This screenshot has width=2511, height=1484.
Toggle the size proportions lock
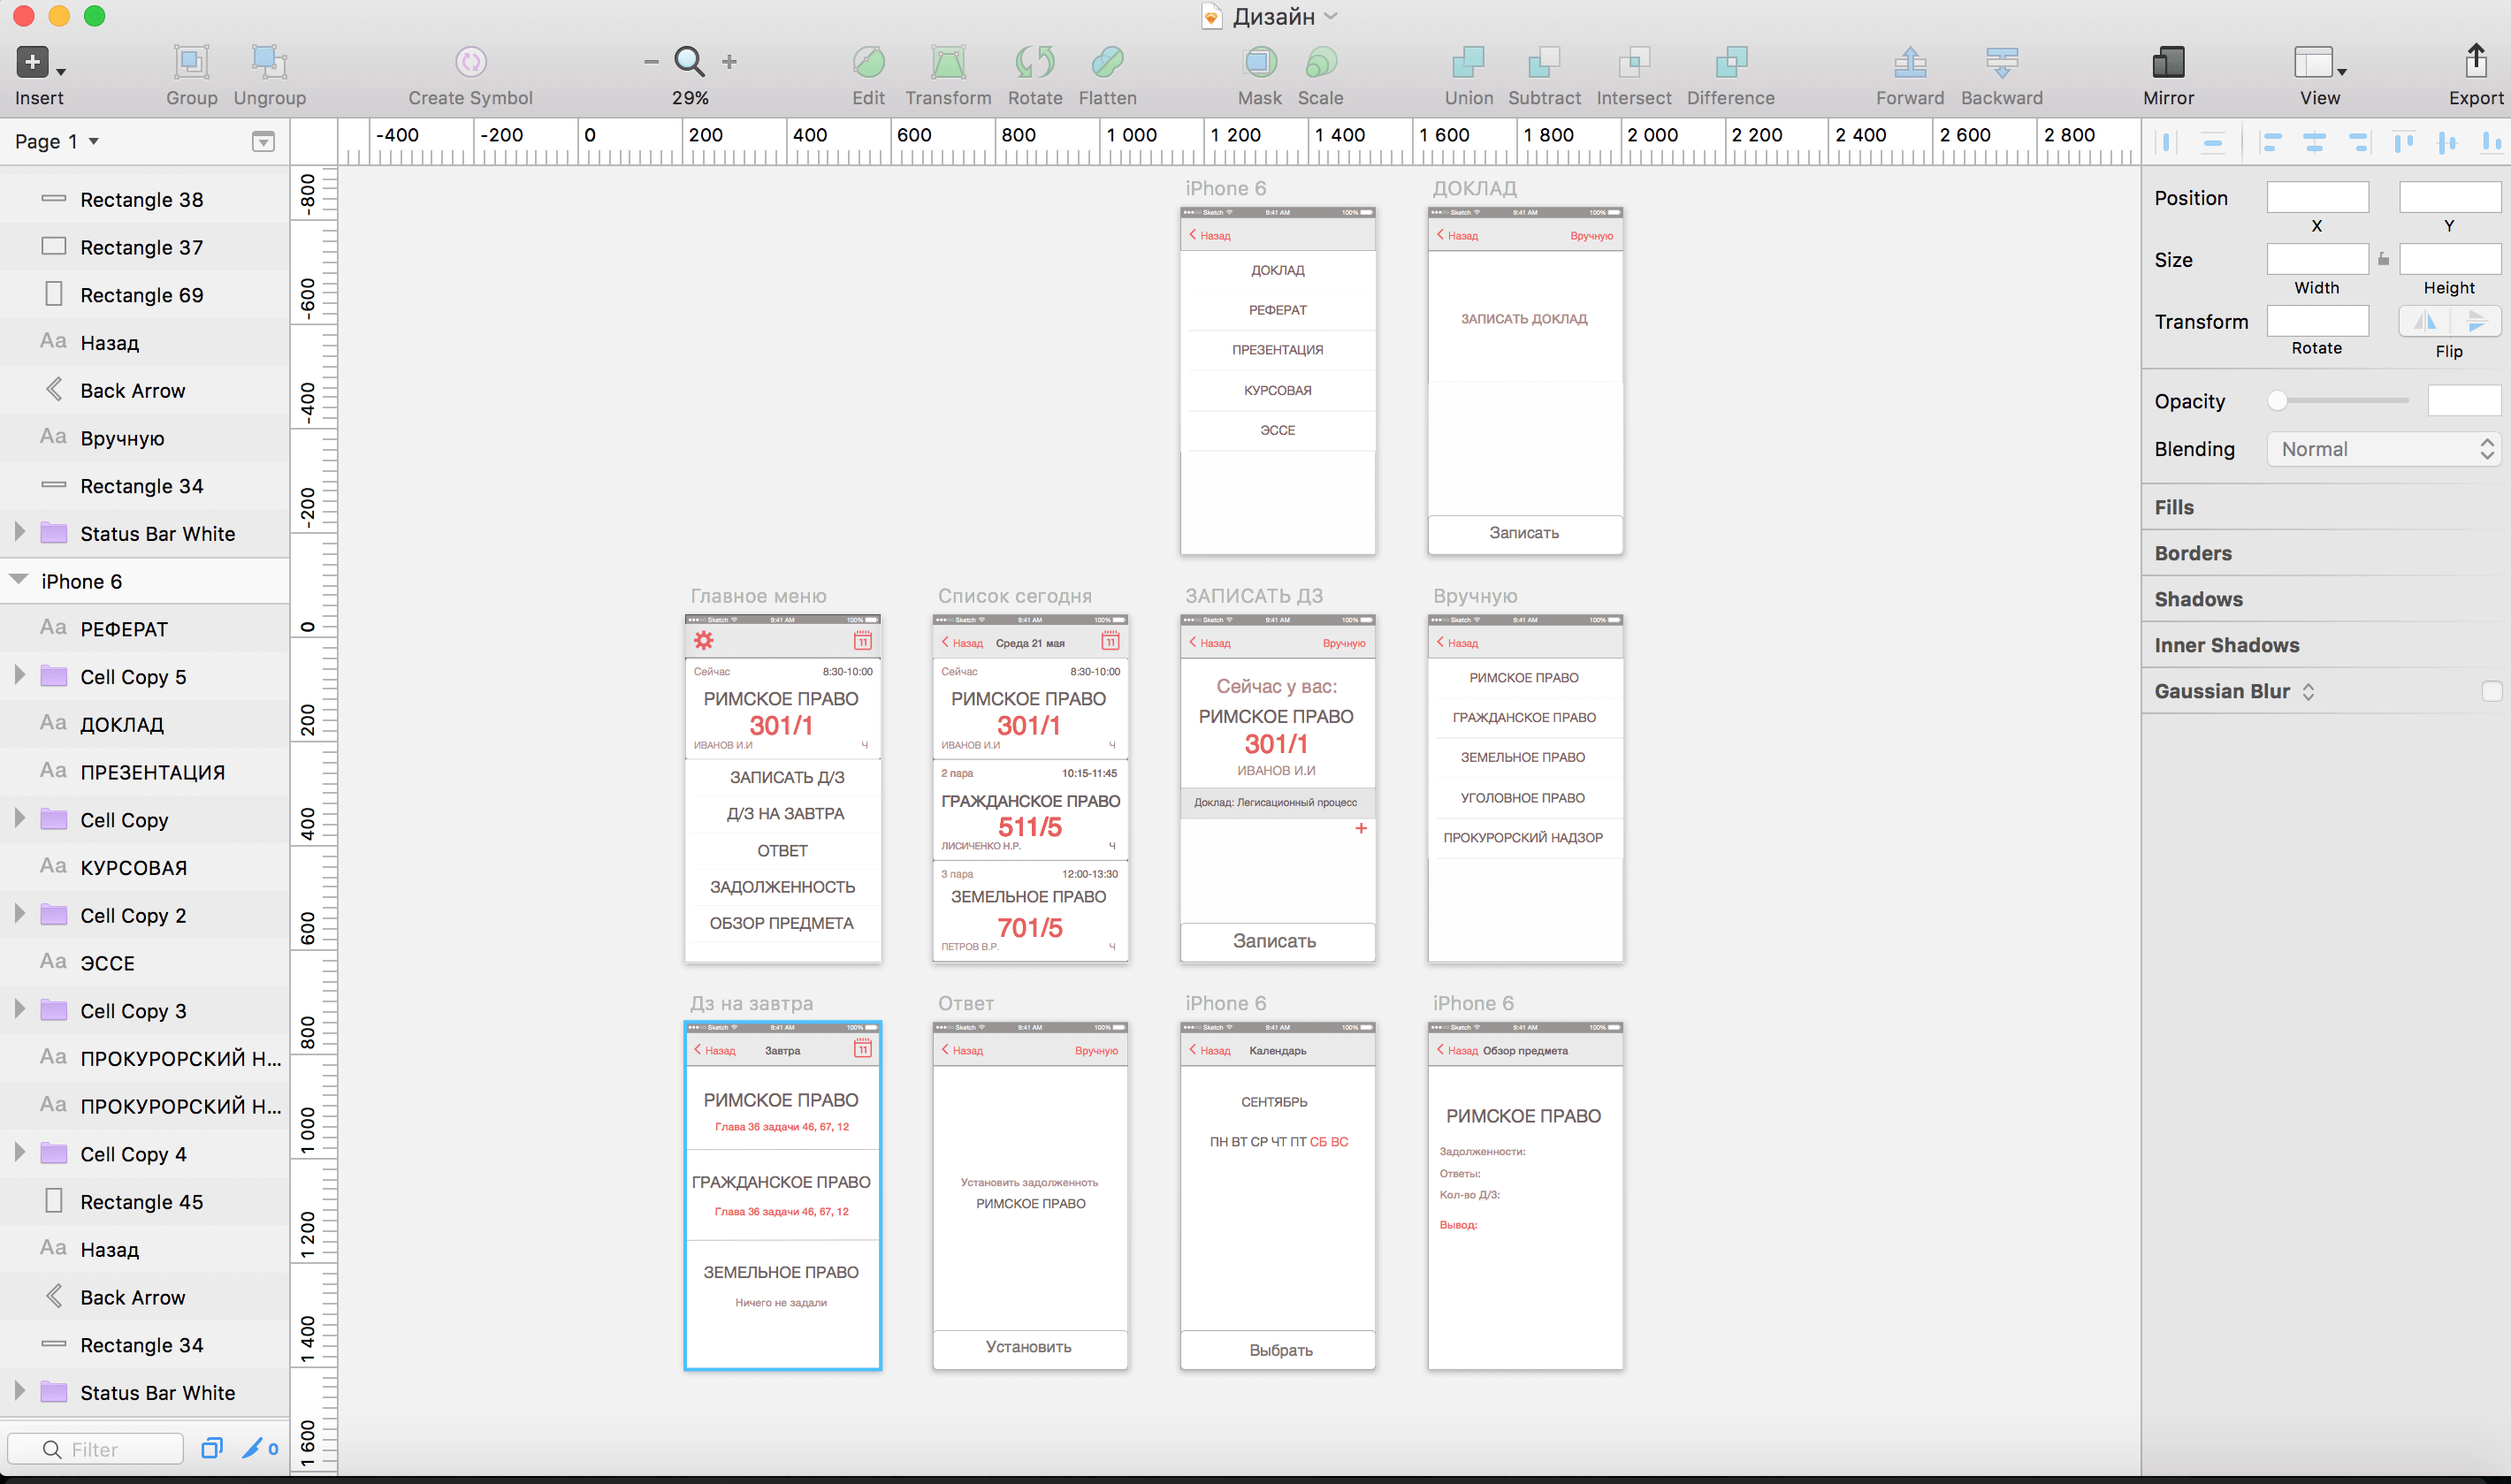coord(2384,259)
